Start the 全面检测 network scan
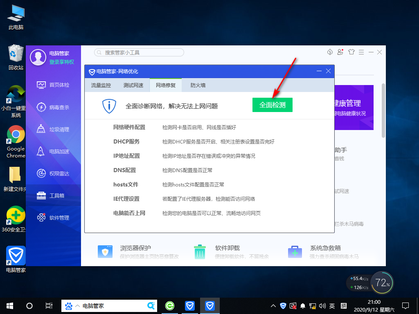This screenshot has height=314, width=419. pos(273,105)
